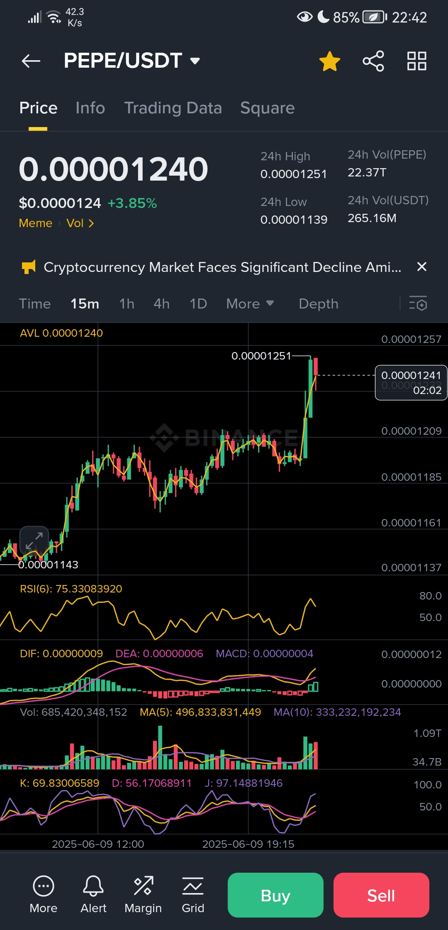Tap the back arrow icon
Image resolution: width=448 pixels, height=930 pixels.
[x=31, y=61]
